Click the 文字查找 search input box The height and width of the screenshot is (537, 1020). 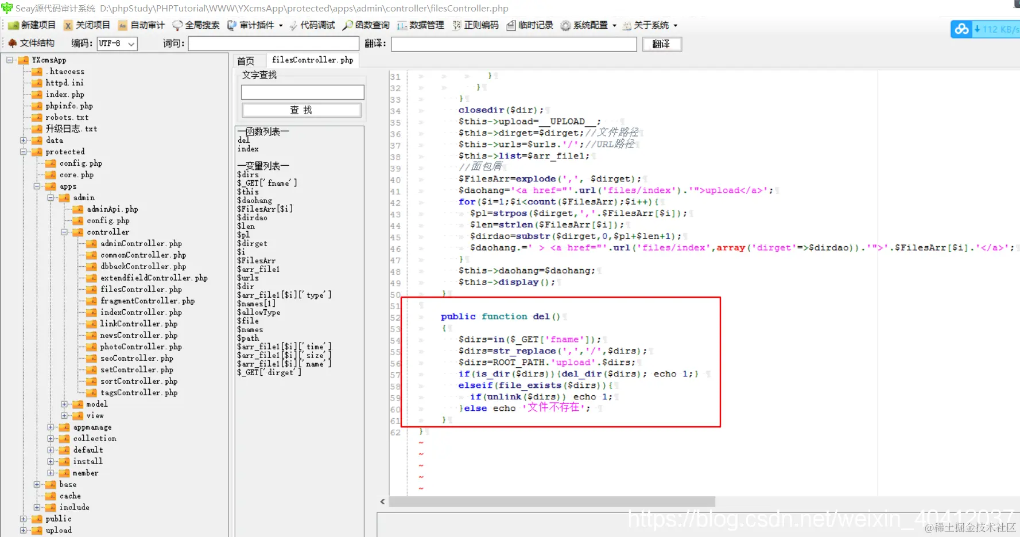click(302, 92)
